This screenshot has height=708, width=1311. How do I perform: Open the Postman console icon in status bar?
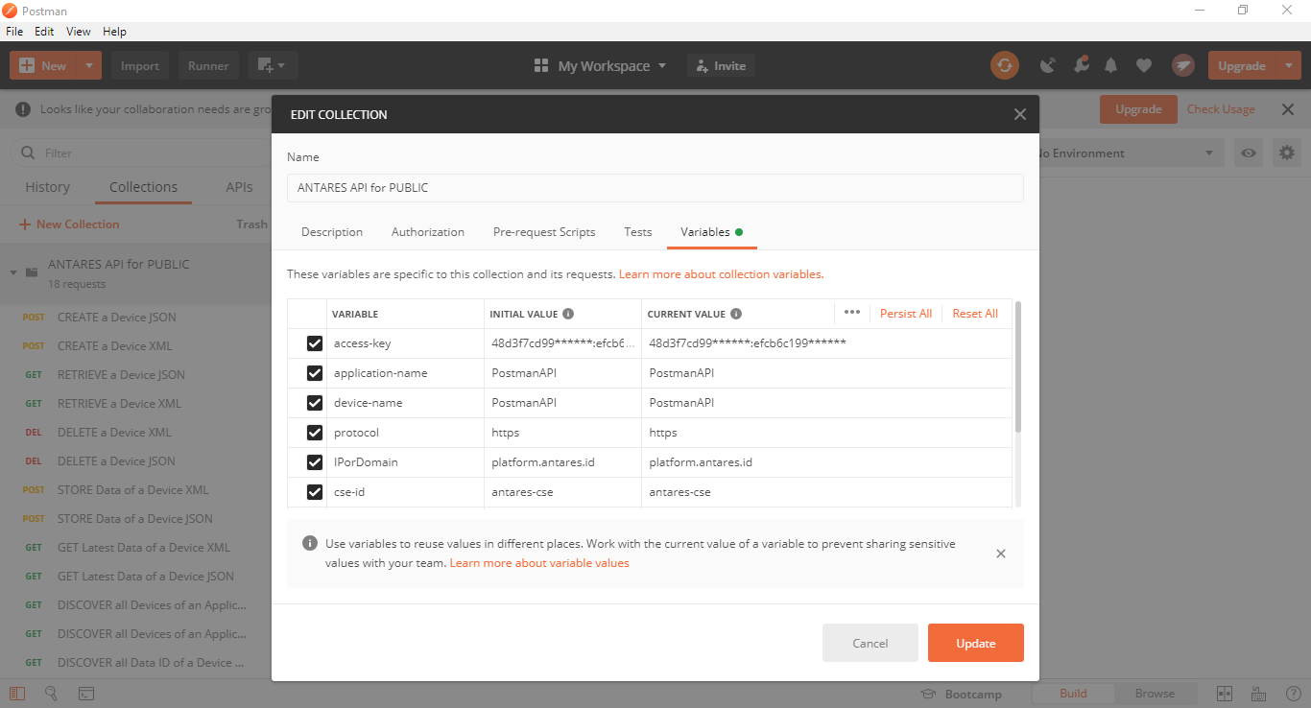(85, 694)
